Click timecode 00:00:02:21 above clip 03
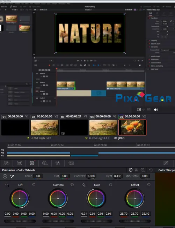The height and width of the screenshot is (228, 175). pyautogui.click(x=74, y=116)
